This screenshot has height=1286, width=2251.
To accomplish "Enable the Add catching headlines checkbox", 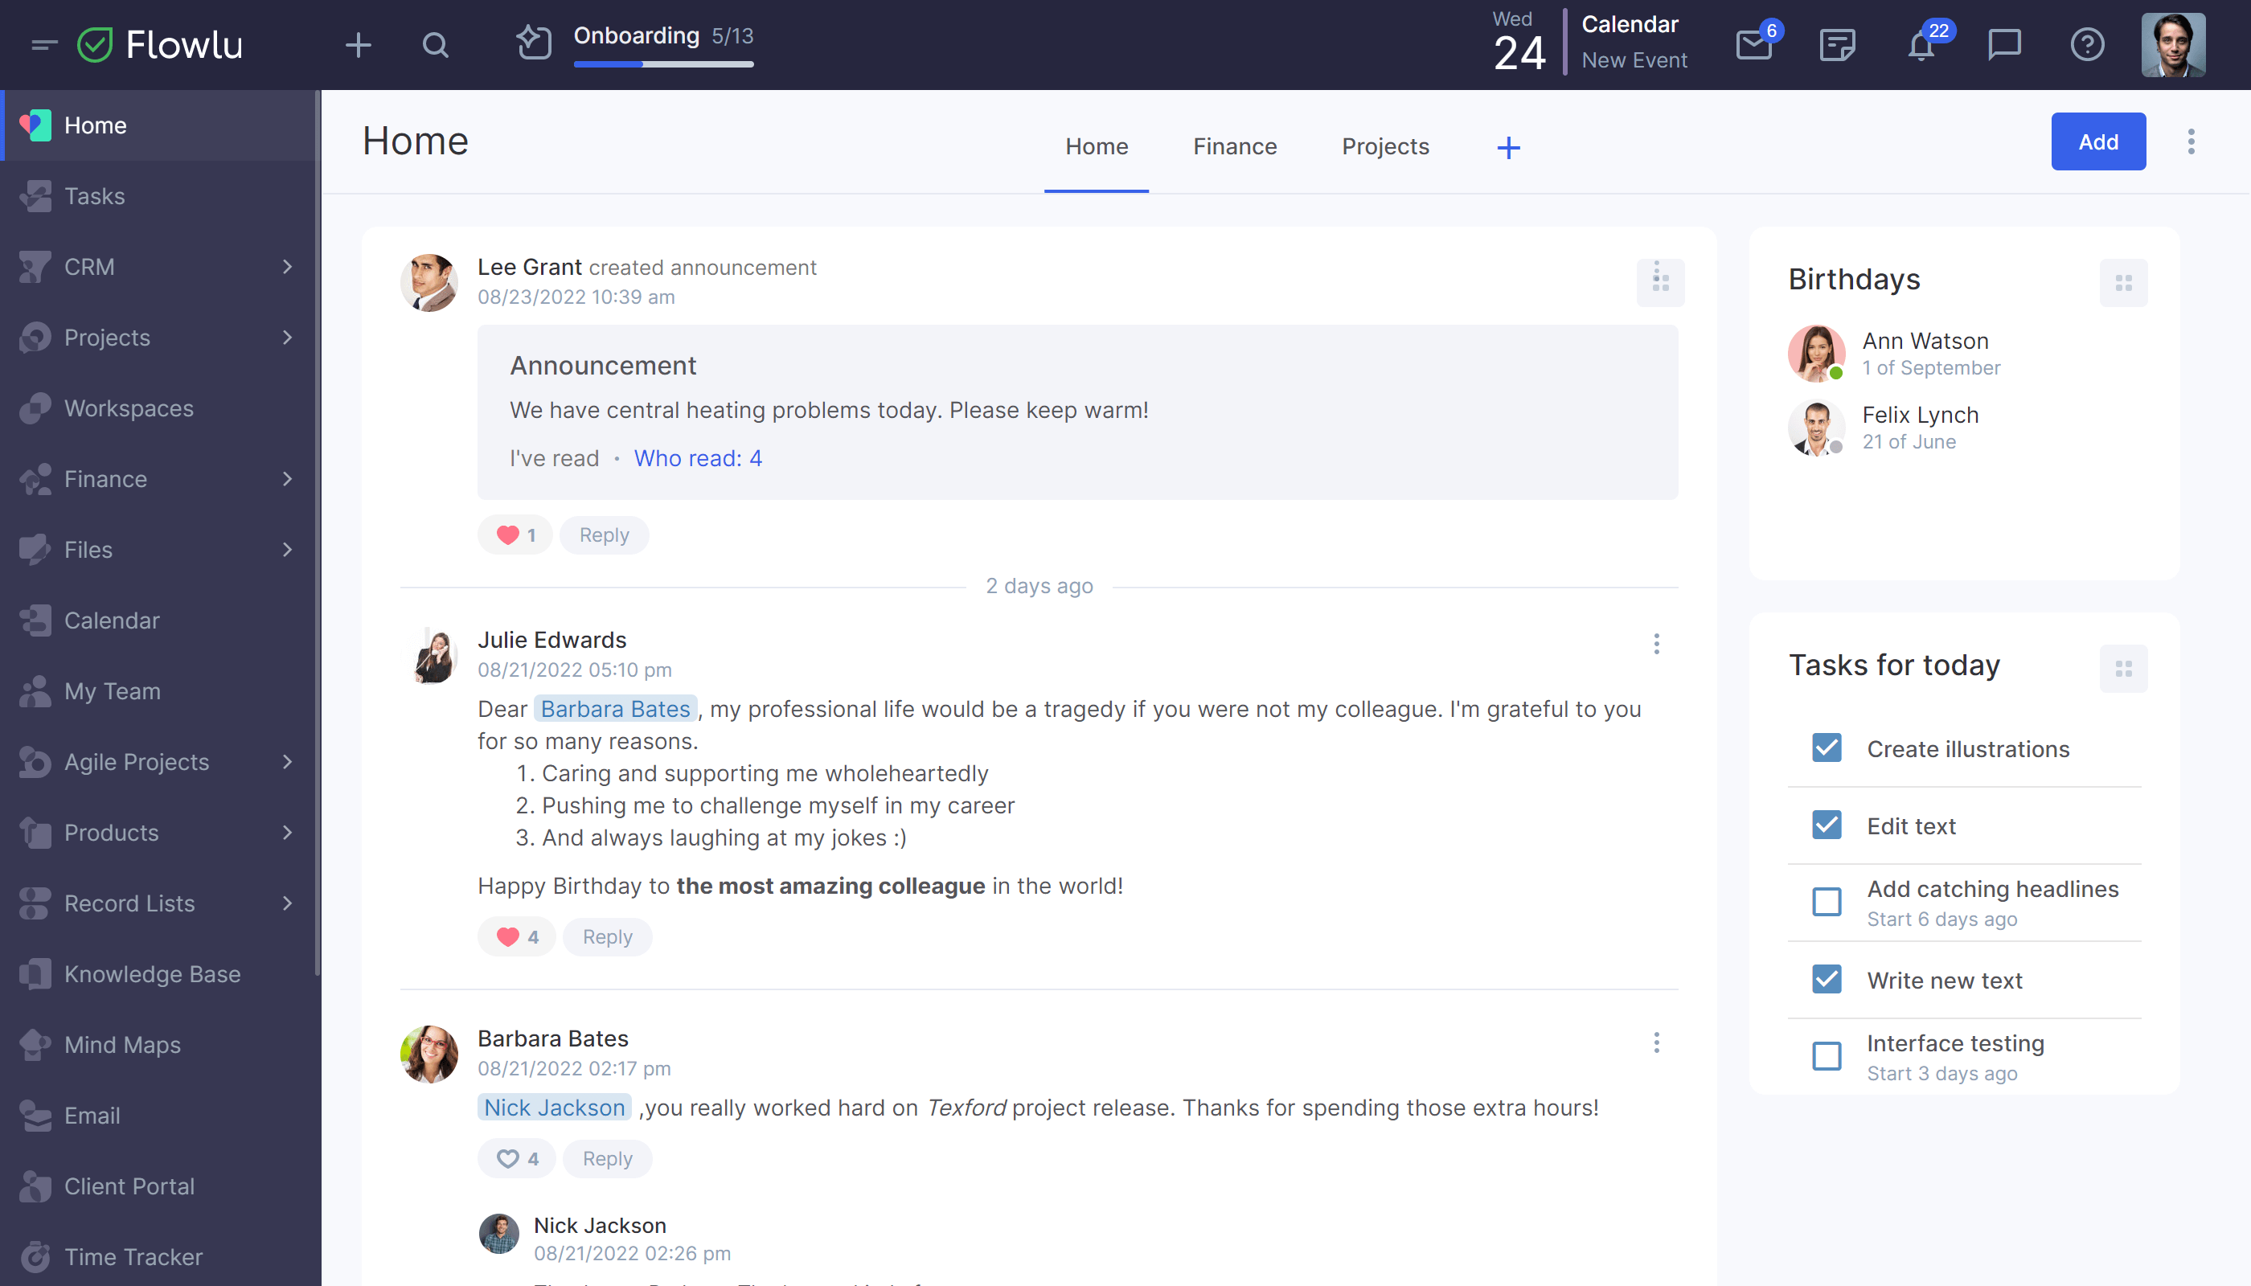I will pyautogui.click(x=1826, y=891).
